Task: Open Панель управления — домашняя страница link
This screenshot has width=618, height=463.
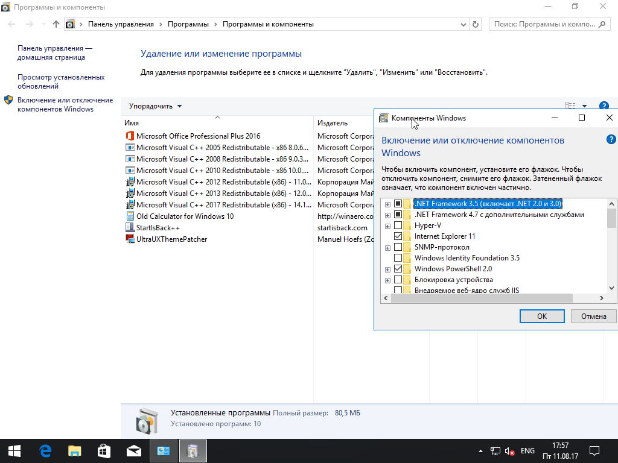Action: coord(55,53)
